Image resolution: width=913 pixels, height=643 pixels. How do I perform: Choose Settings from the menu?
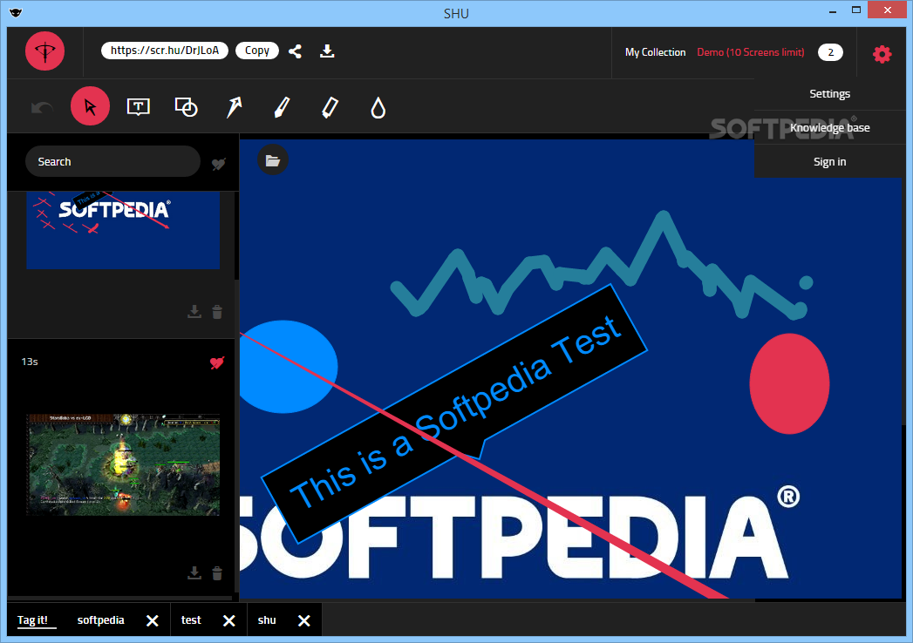point(830,94)
